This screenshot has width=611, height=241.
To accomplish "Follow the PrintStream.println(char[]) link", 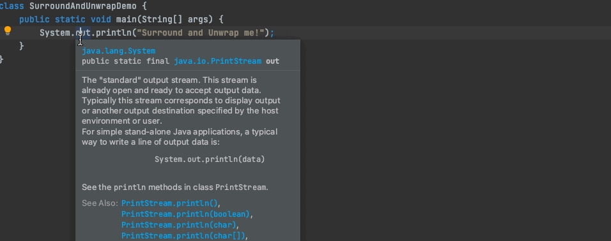I will [x=183, y=235].
